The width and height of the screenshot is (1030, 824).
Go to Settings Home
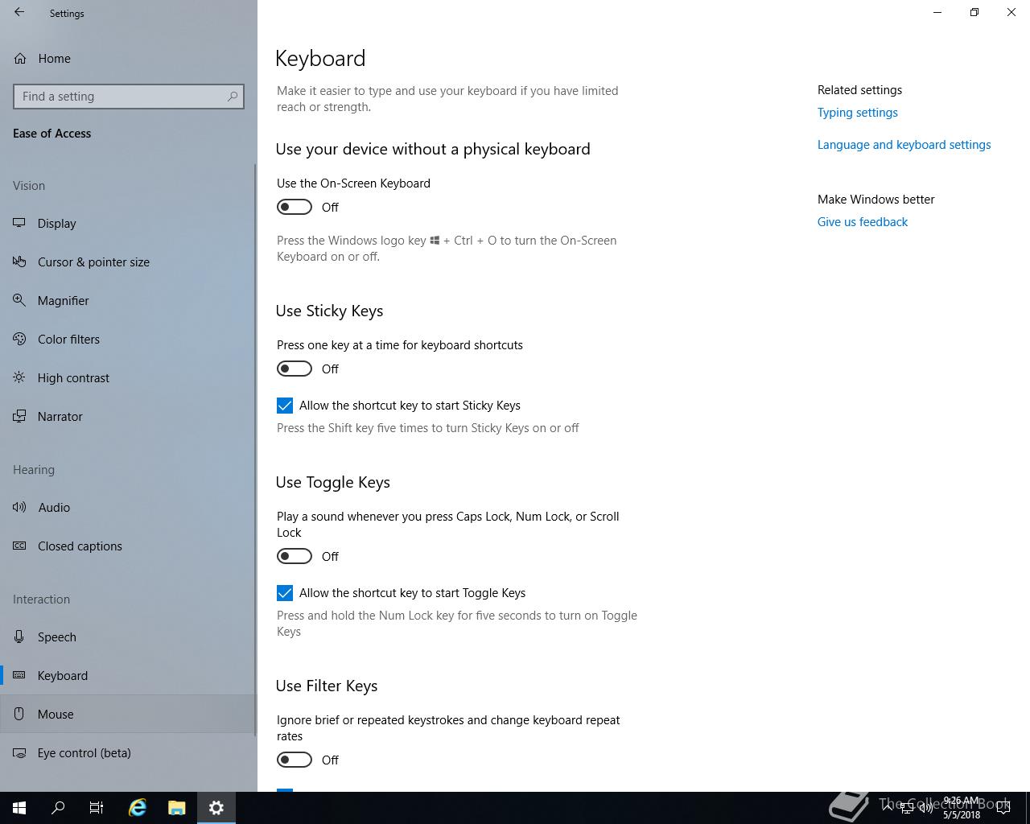[129, 58]
